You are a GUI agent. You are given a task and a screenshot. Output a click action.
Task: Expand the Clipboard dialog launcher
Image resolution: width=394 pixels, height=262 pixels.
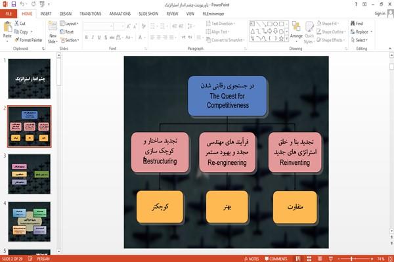tap(43, 49)
